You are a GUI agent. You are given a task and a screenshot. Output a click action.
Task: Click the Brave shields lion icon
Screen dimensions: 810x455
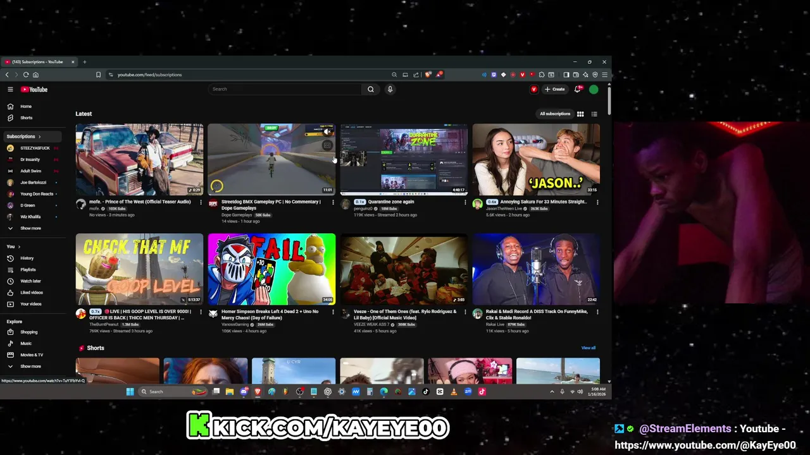pyautogui.click(x=428, y=75)
